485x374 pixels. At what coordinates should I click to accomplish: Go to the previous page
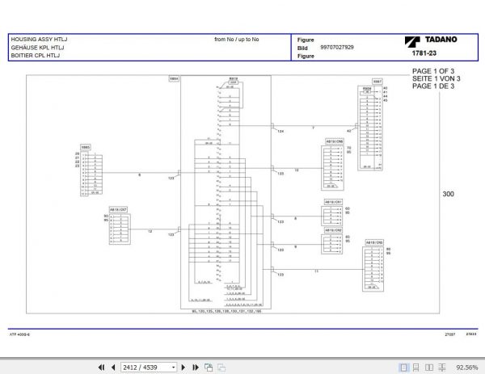113,368
